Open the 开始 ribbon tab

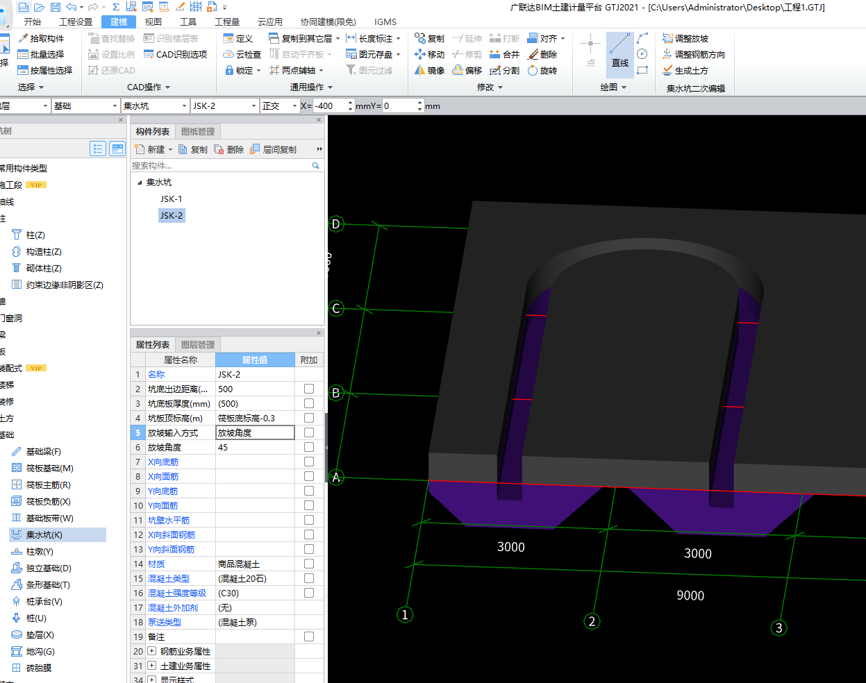(33, 22)
